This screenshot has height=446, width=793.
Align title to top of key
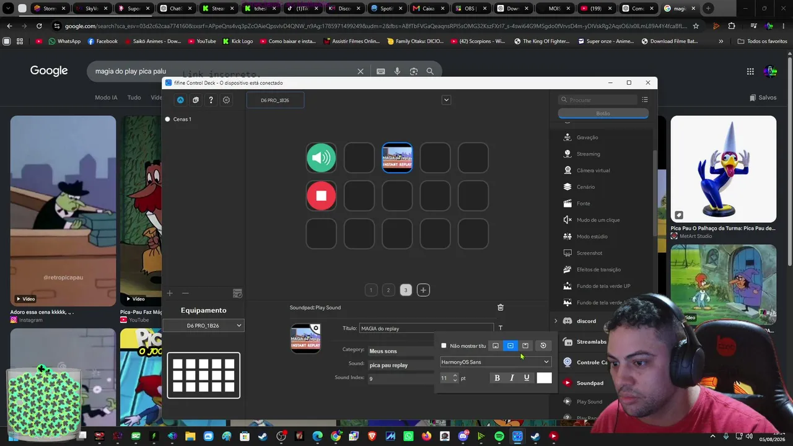tap(525, 346)
